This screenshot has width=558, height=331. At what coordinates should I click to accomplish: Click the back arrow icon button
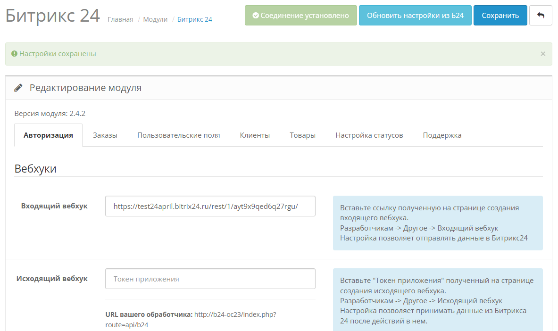pyautogui.click(x=541, y=15)
